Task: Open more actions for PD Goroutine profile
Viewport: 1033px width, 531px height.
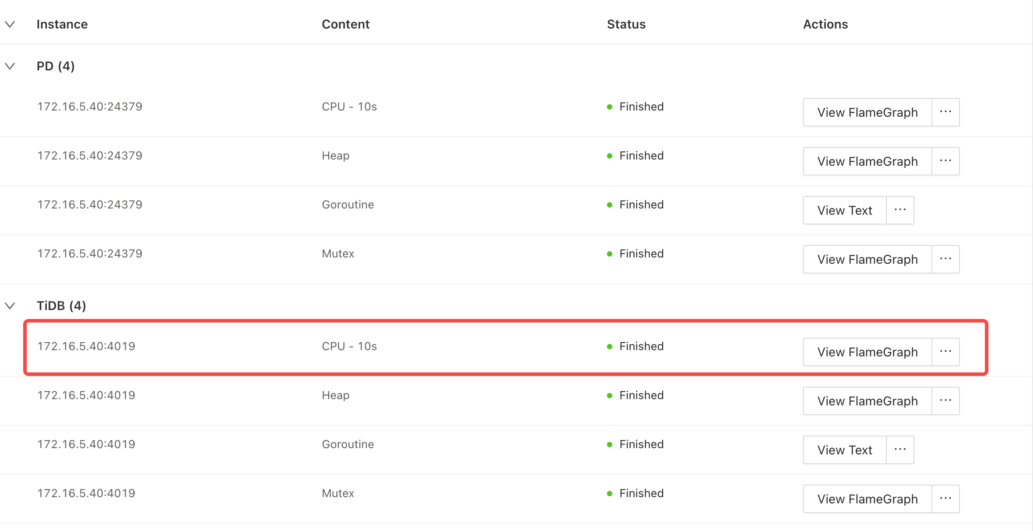Action: (900, 210)
